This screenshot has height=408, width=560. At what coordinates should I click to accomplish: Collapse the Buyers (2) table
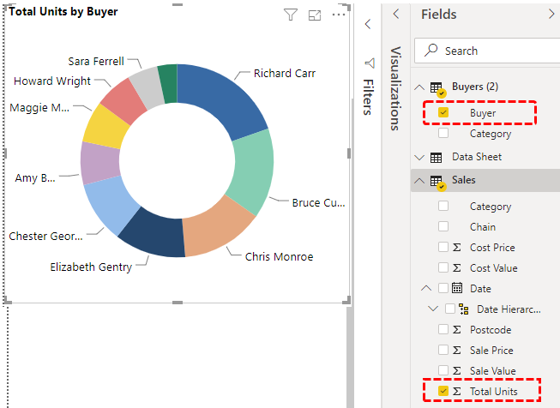coord(419,87)
